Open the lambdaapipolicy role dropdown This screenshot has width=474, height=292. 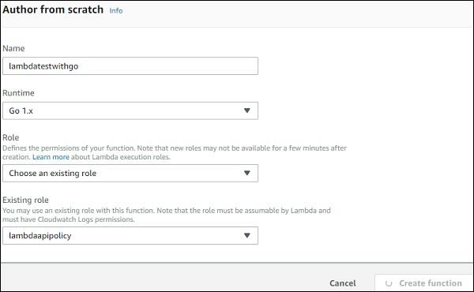(x=130, y=235)
